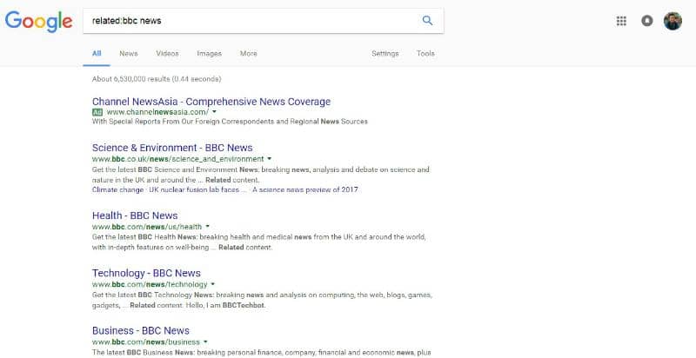Screen dimensions: 696x358
Task: Click the www.bbc.com/news/us/health URL text
Action: 147,227
